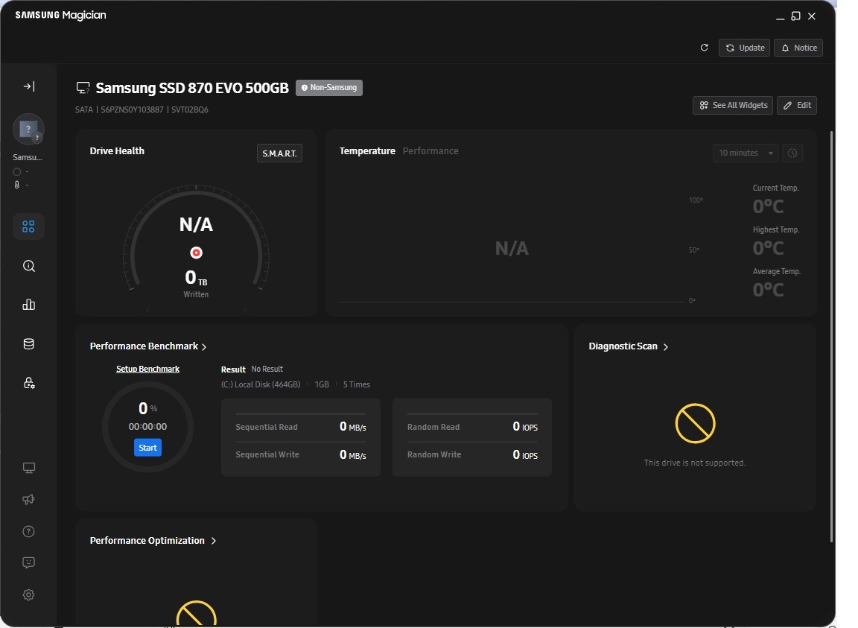Open the S.M.A.R.T. details button

[279, 153]
